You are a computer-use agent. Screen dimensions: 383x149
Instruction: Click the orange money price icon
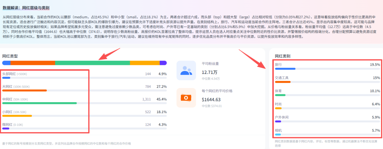coord(186,98)
